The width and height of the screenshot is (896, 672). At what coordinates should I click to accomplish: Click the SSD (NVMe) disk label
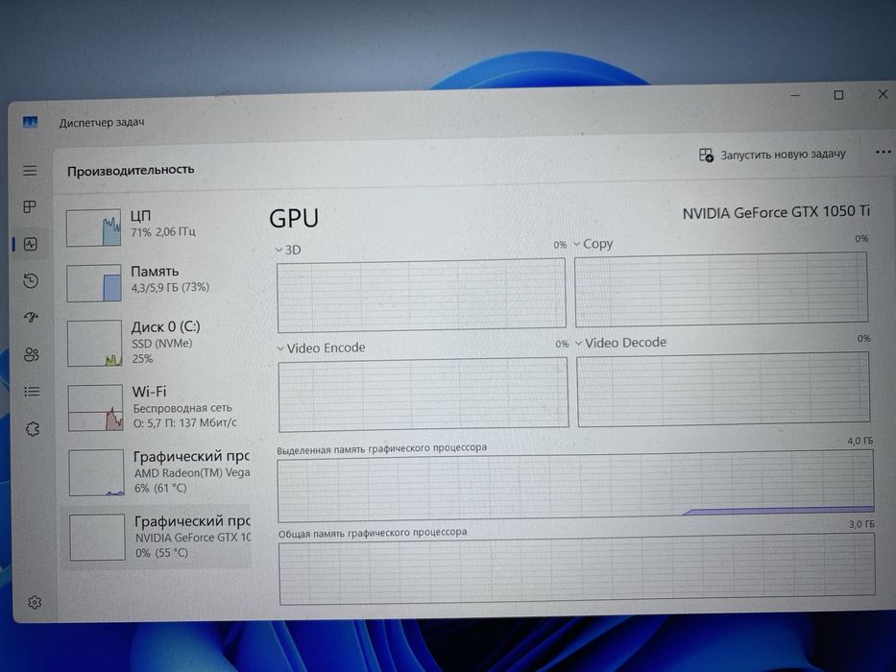[x=162, y=344]
